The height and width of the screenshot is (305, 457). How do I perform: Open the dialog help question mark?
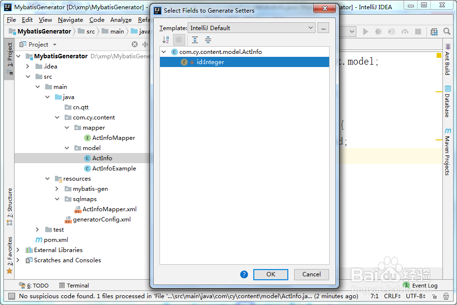(244, 274)
